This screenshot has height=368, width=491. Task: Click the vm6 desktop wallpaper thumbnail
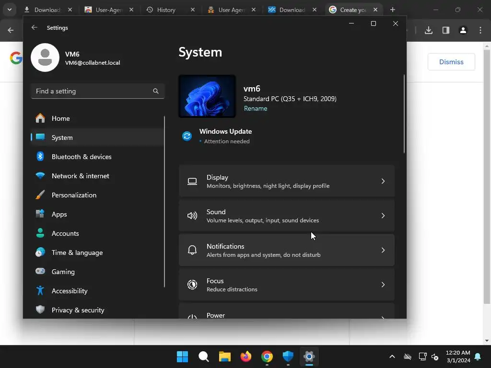[x=207, y=96]
